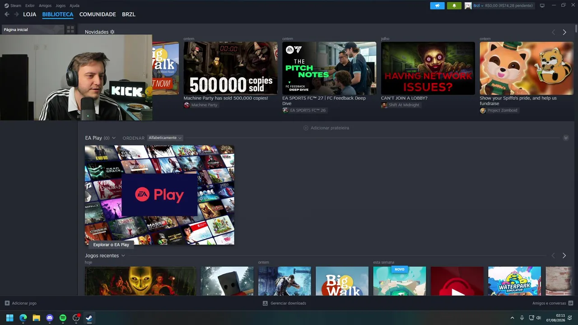The width and height of the screenshot is (578, 325).
Task: Click the Shift At Midnight game icon
Action: pyautogui.click(x=384, y=105)
